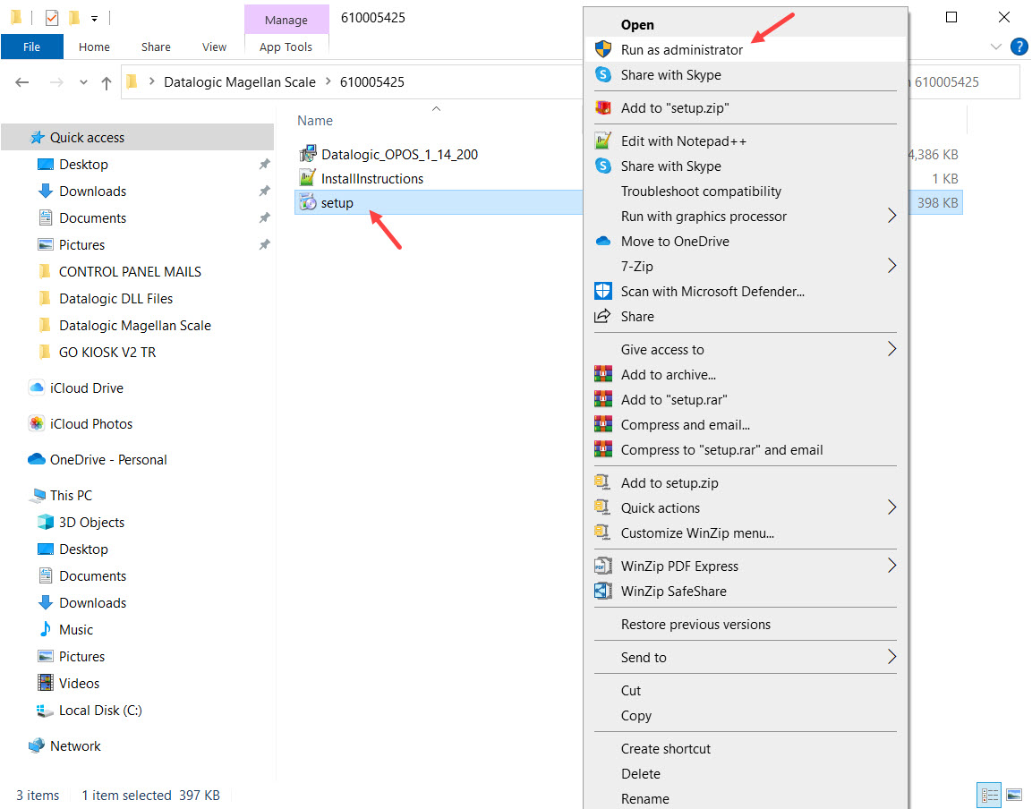
Task: Click the 3D Objects cube icon
Action: click(46, 522)
